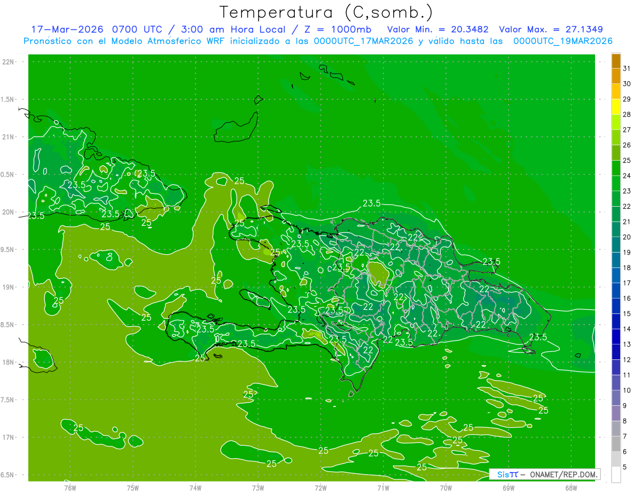Click the 71W longitude axis label
641x495 pixels.
click(383, 488)
